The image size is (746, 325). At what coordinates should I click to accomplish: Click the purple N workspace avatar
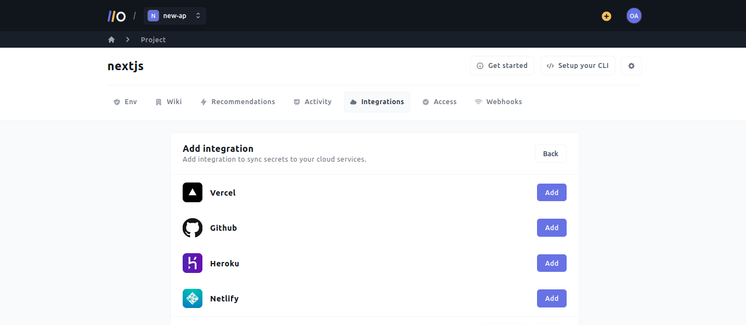point(153,16)
